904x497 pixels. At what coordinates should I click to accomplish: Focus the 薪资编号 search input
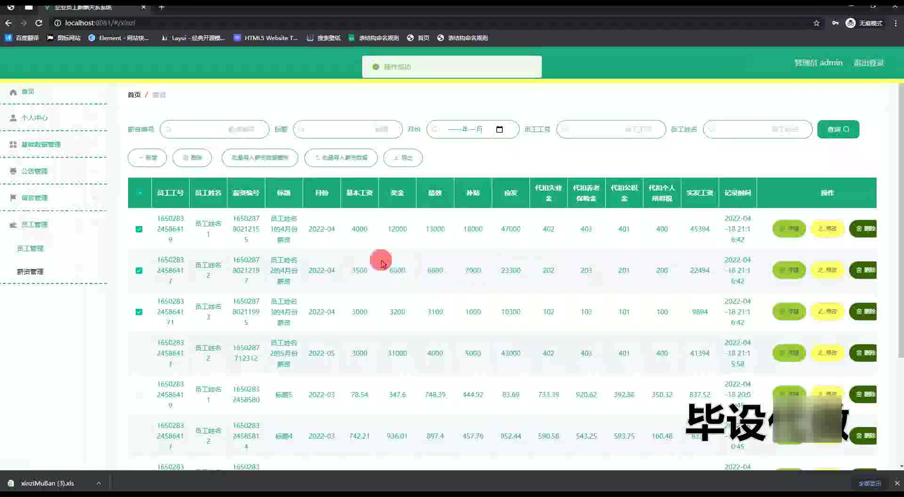(214, 129)
